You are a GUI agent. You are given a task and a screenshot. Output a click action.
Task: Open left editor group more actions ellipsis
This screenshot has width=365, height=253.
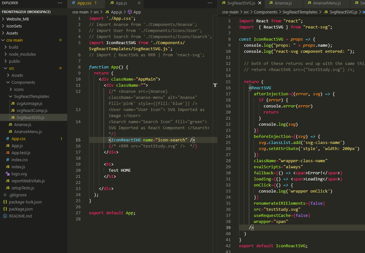pos(210,3)
